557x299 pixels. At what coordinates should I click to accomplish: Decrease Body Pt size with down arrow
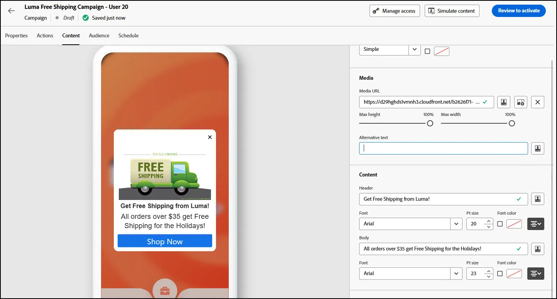pyautogui.click(x=489, y=276)
